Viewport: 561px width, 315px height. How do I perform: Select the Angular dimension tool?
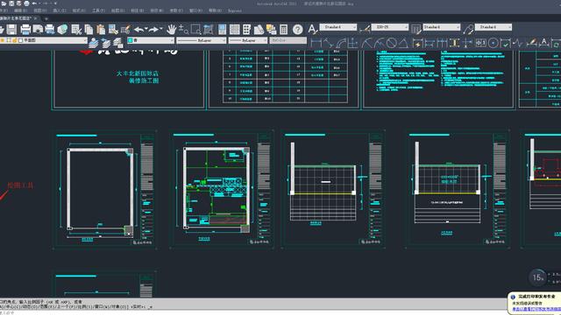(403, 43)
